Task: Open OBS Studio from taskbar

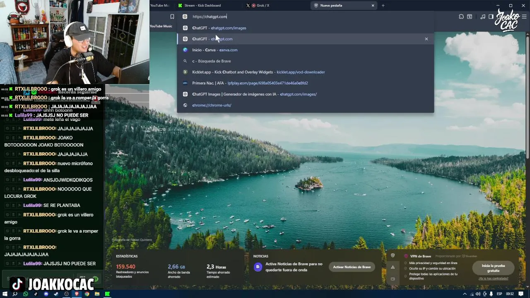Action: [x=66, y=294]
